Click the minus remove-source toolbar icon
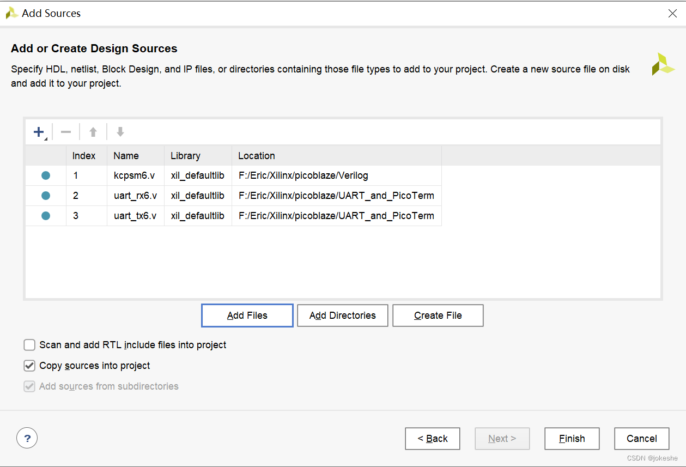 (x=66, y=132)
